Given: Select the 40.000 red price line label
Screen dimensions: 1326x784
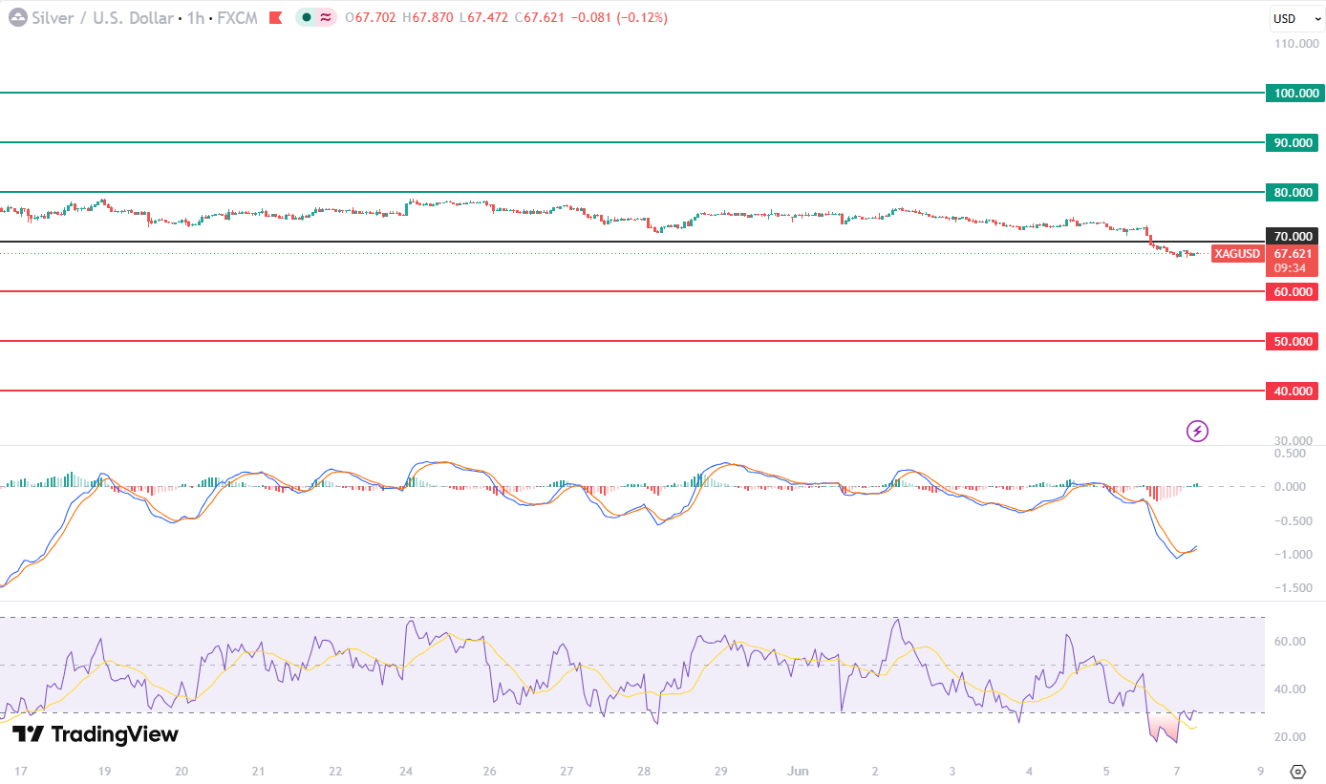Looking at the screenshot, I should pyautogui.click(x=1292, y=391).
